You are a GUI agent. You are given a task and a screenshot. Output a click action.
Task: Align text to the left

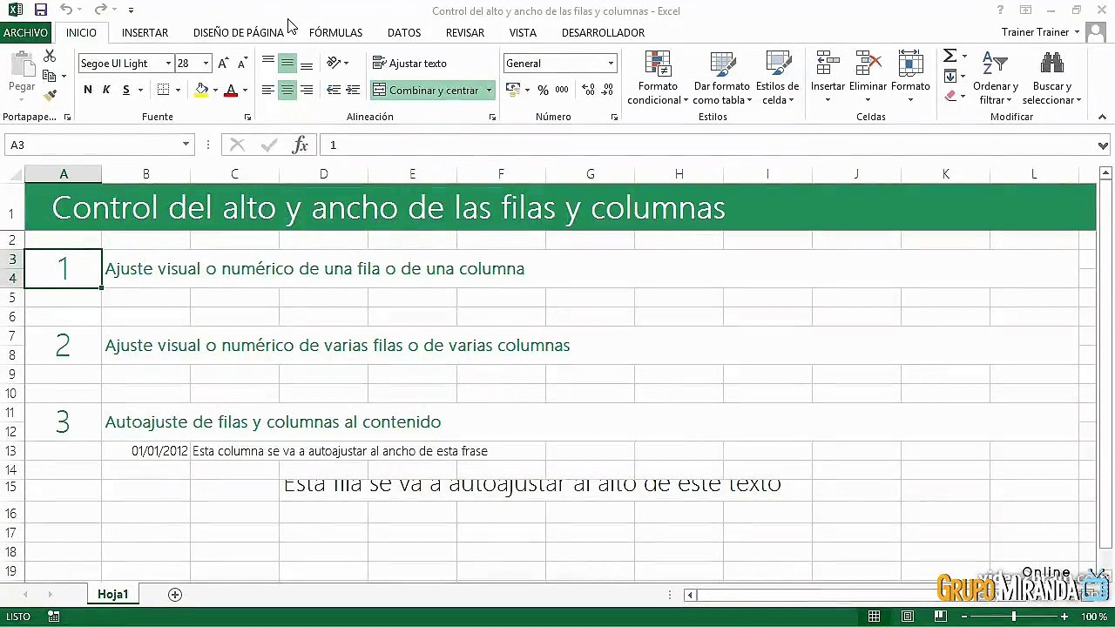coord(268,90)
